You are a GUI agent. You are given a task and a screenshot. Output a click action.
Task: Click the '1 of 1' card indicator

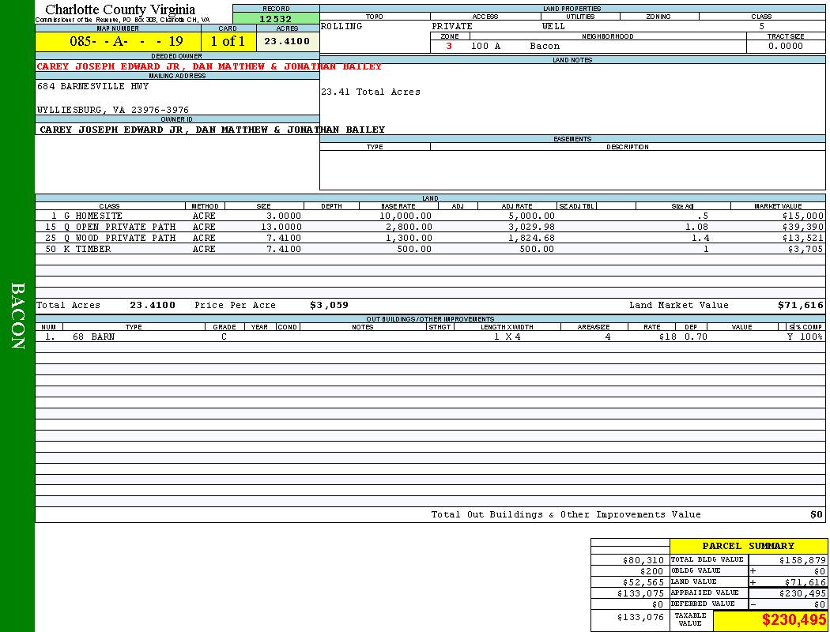[228, 42]
